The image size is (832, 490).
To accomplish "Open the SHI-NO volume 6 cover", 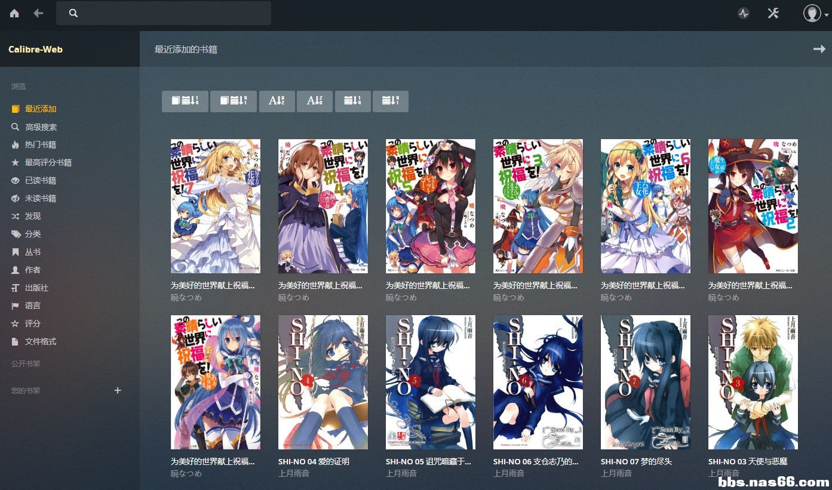I will 538,383.
